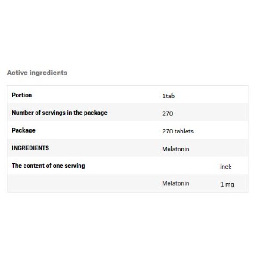Click the 270 tablets value
254x254 pixels.
[x=178, y=131]
